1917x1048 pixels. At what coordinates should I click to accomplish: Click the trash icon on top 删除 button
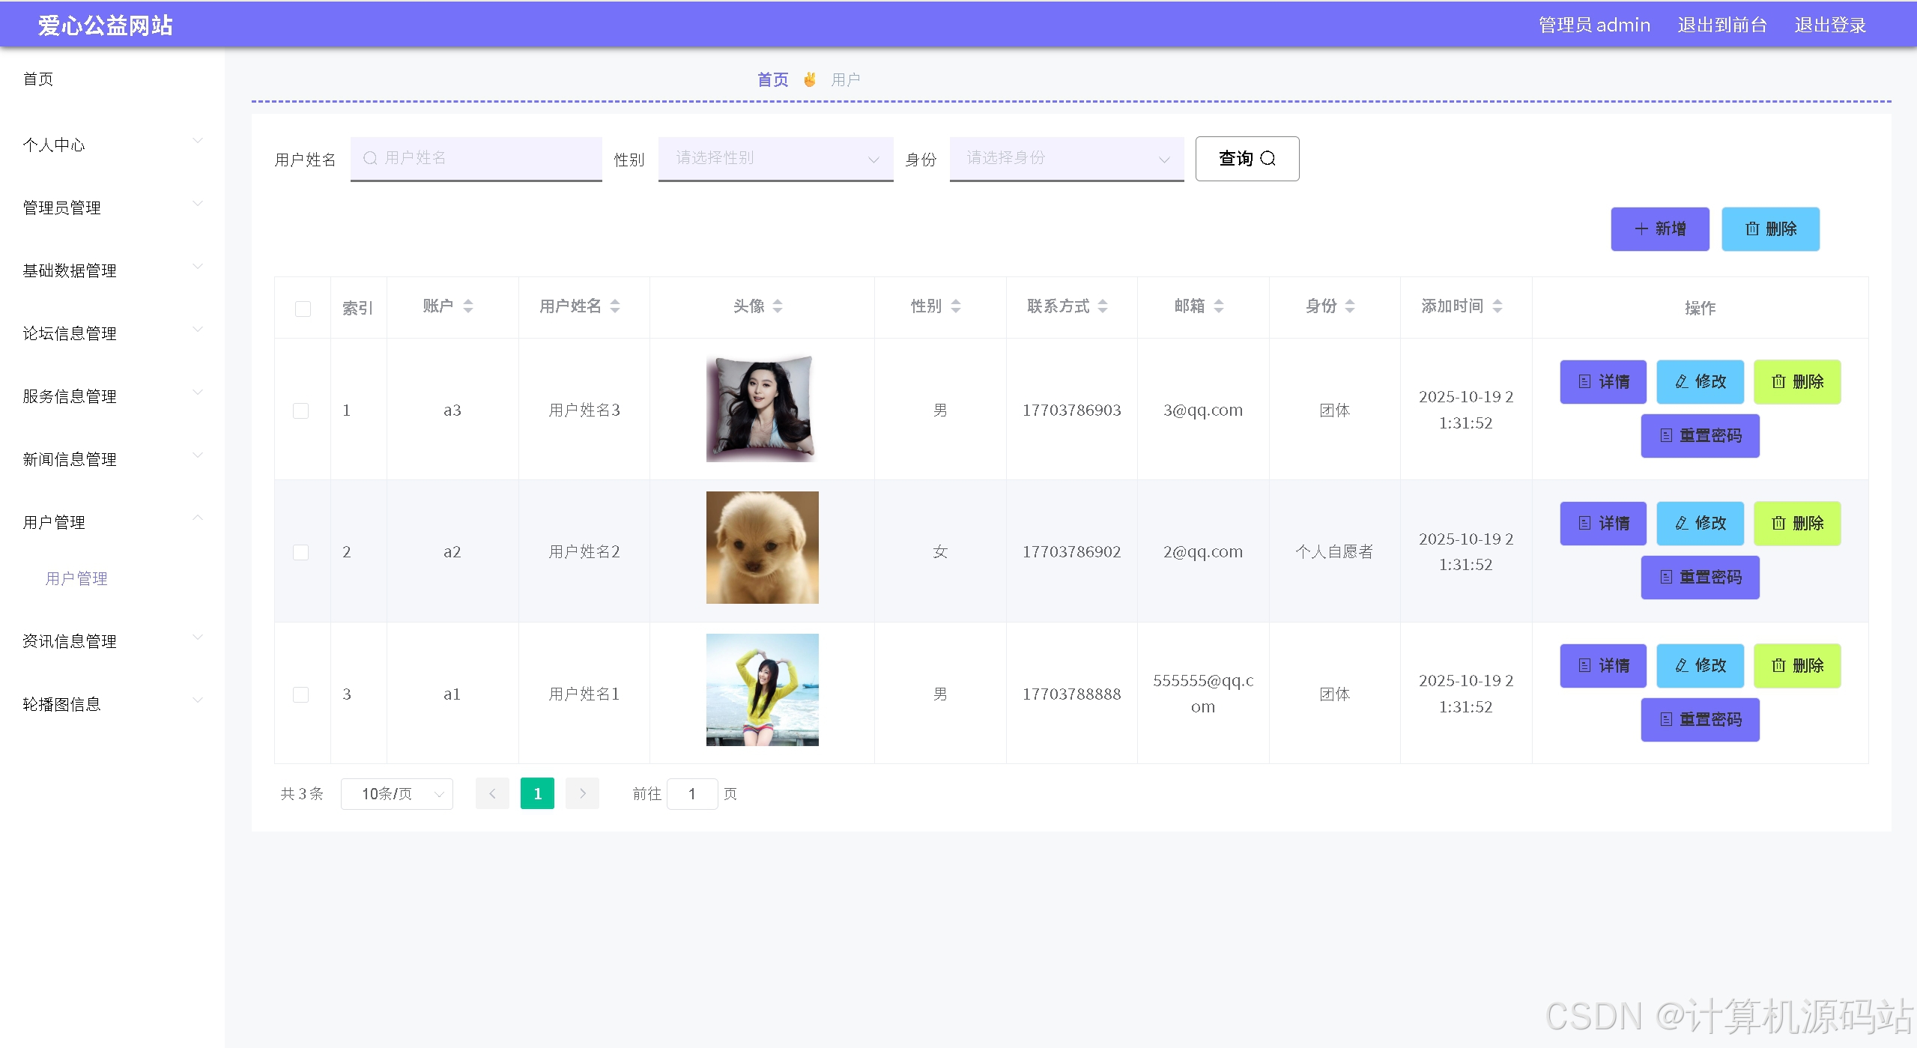(1752, 228)
